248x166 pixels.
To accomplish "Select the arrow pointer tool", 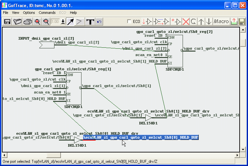I will (x=71, y=22).
